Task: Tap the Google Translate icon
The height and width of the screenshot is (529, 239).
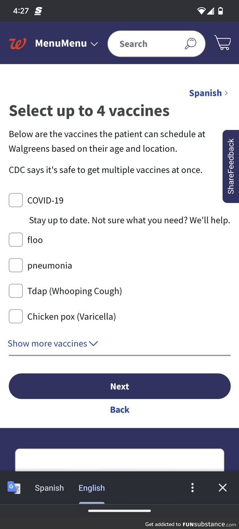Action: (14, 488)
